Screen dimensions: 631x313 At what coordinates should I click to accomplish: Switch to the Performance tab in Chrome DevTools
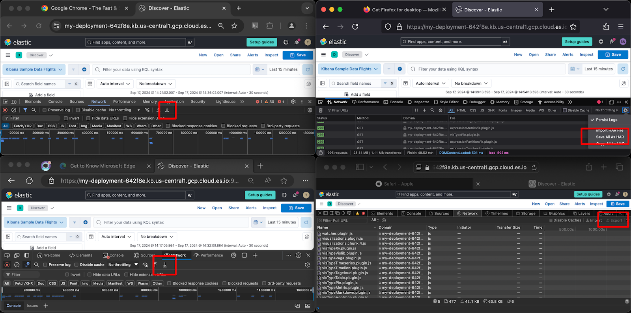click(124, 101)
